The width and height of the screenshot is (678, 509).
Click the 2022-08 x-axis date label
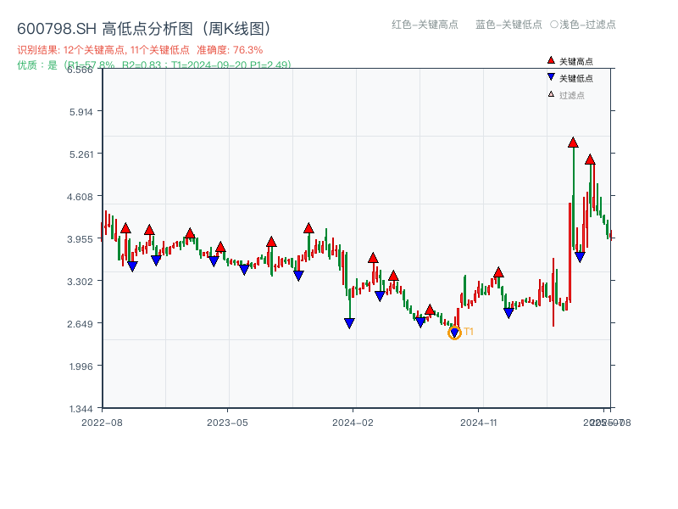(x=102, y=422)
